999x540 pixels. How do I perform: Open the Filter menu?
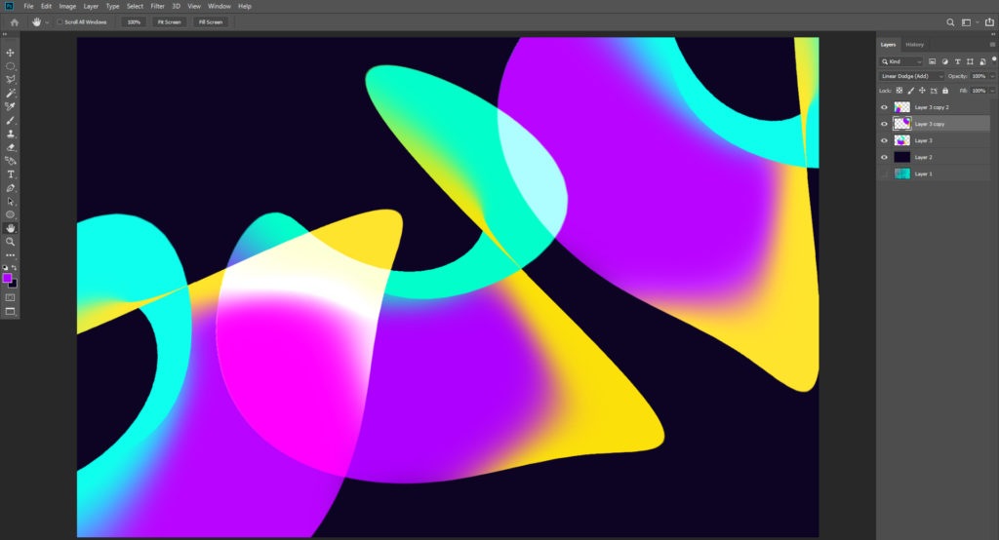[x=158, y=7]
